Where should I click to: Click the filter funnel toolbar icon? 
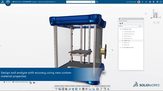[x=101, y=89]
